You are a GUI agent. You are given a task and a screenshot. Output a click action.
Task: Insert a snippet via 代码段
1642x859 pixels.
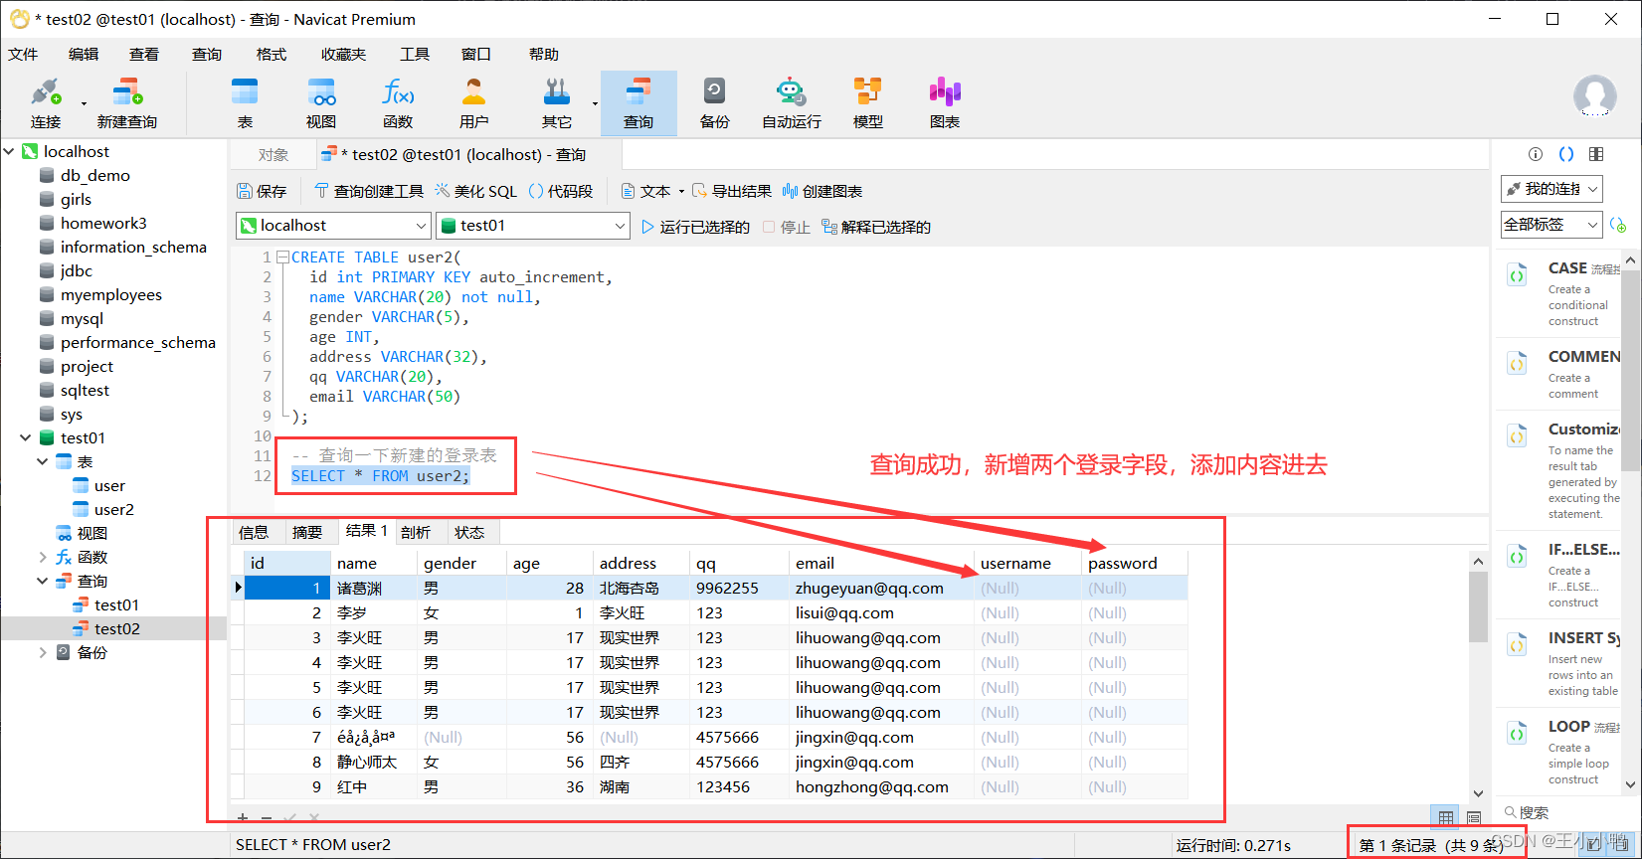pyautogui.click(x=561, y=191)
